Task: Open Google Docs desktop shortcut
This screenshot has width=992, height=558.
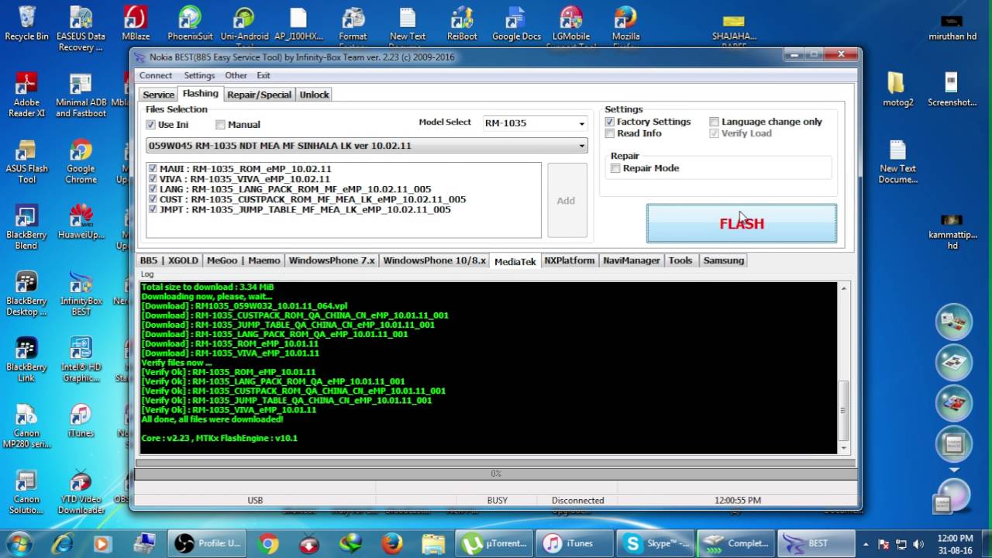Action: pyautogui.click(x=516, y=23)
